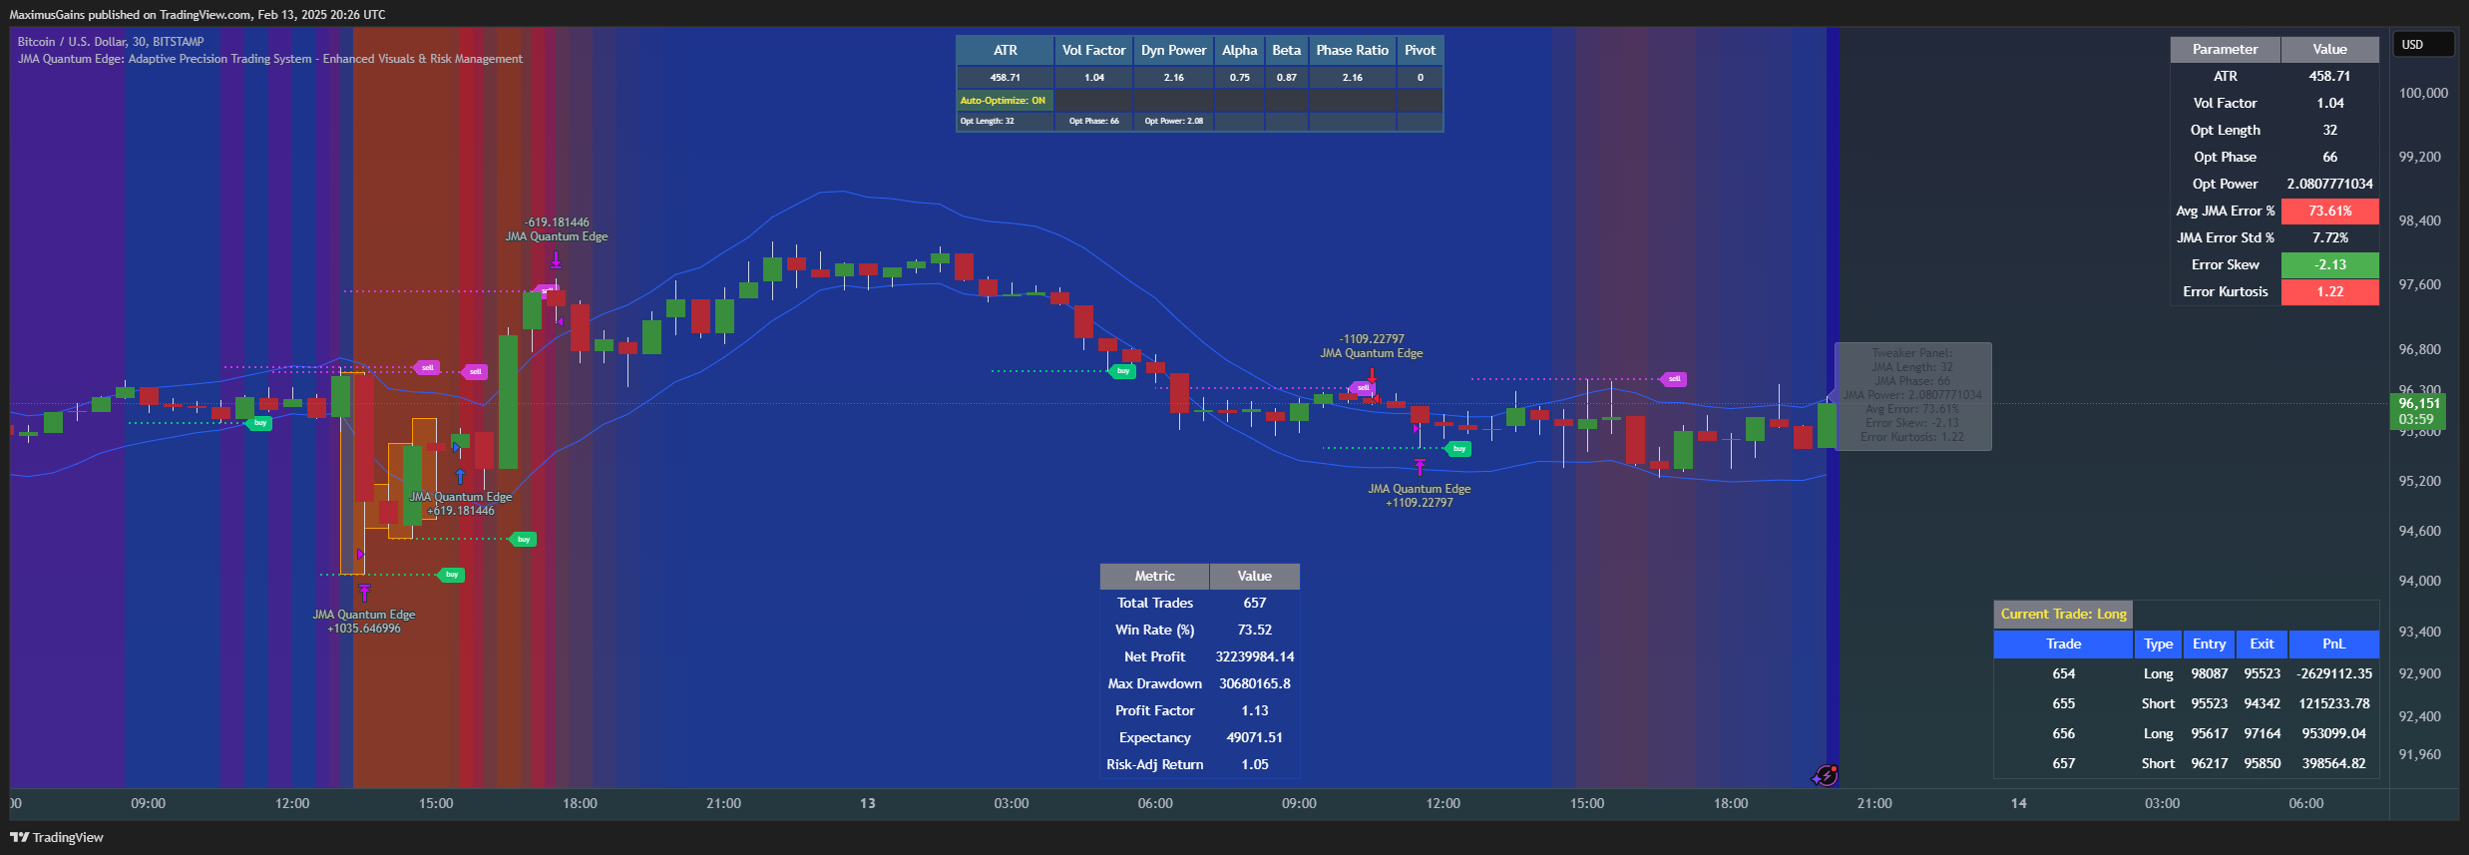Click the magenta up arrow above +1109.22797 label
The height and width of the screenshot is (855, 2469).
[1420, 467]
